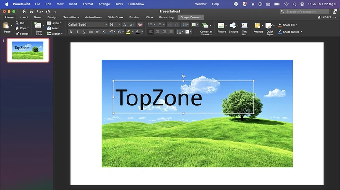
Task: Open the Copy dropdown arrow
Action: (x=28, y=28)
